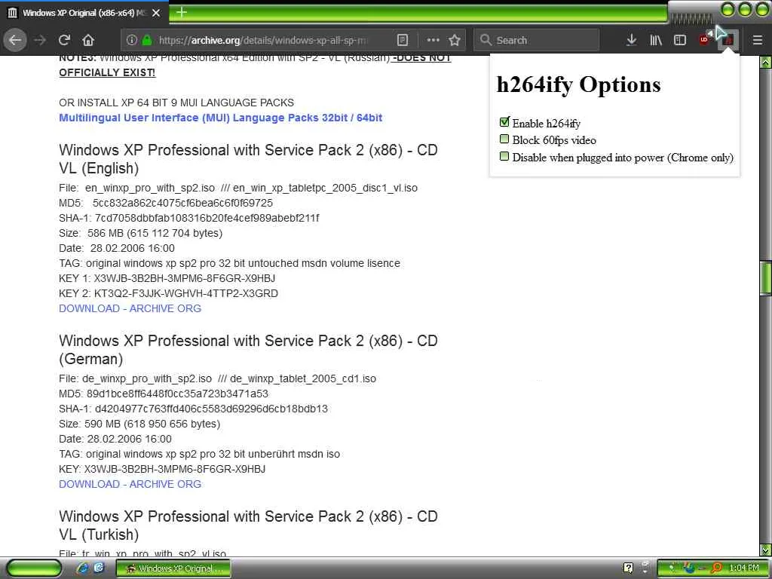Click the CD (German) edition heading
Image resolution: width=772 pixels, height=579 pixels.
tap(248, 350)
